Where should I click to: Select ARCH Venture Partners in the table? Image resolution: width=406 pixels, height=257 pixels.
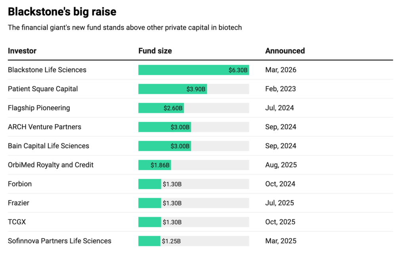[x=44, y=127]
